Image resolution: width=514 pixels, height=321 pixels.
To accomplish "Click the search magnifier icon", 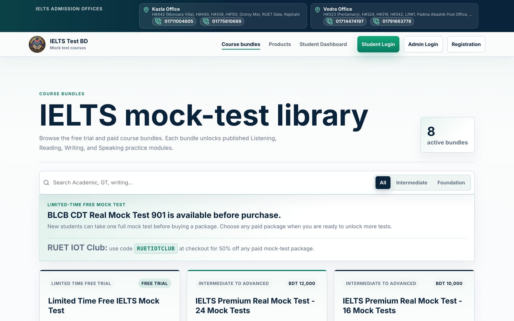I will click(46, 183).
